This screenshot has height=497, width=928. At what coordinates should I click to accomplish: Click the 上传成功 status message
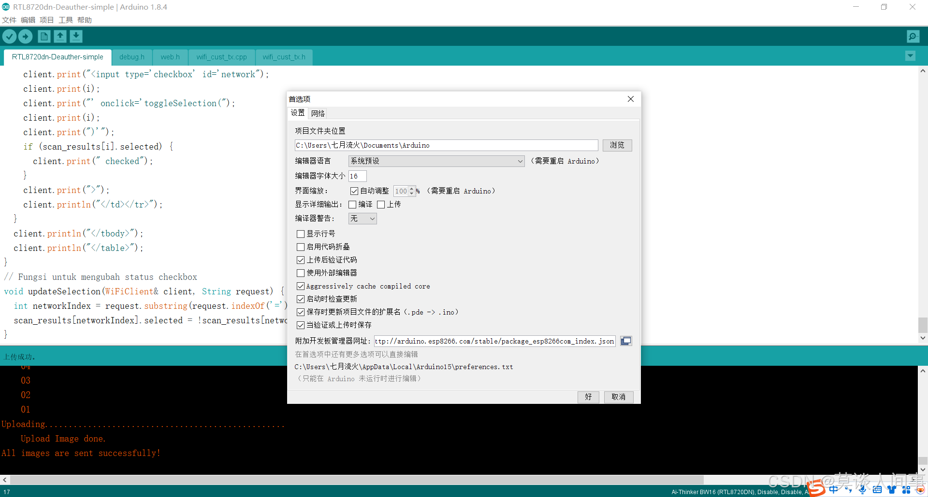(19, 357)
